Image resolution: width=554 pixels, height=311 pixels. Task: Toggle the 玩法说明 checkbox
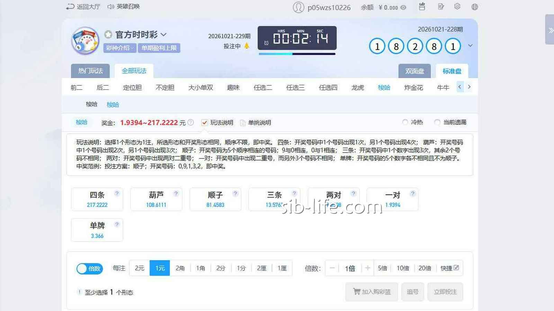pyautogui.click(x=205, y=123)
